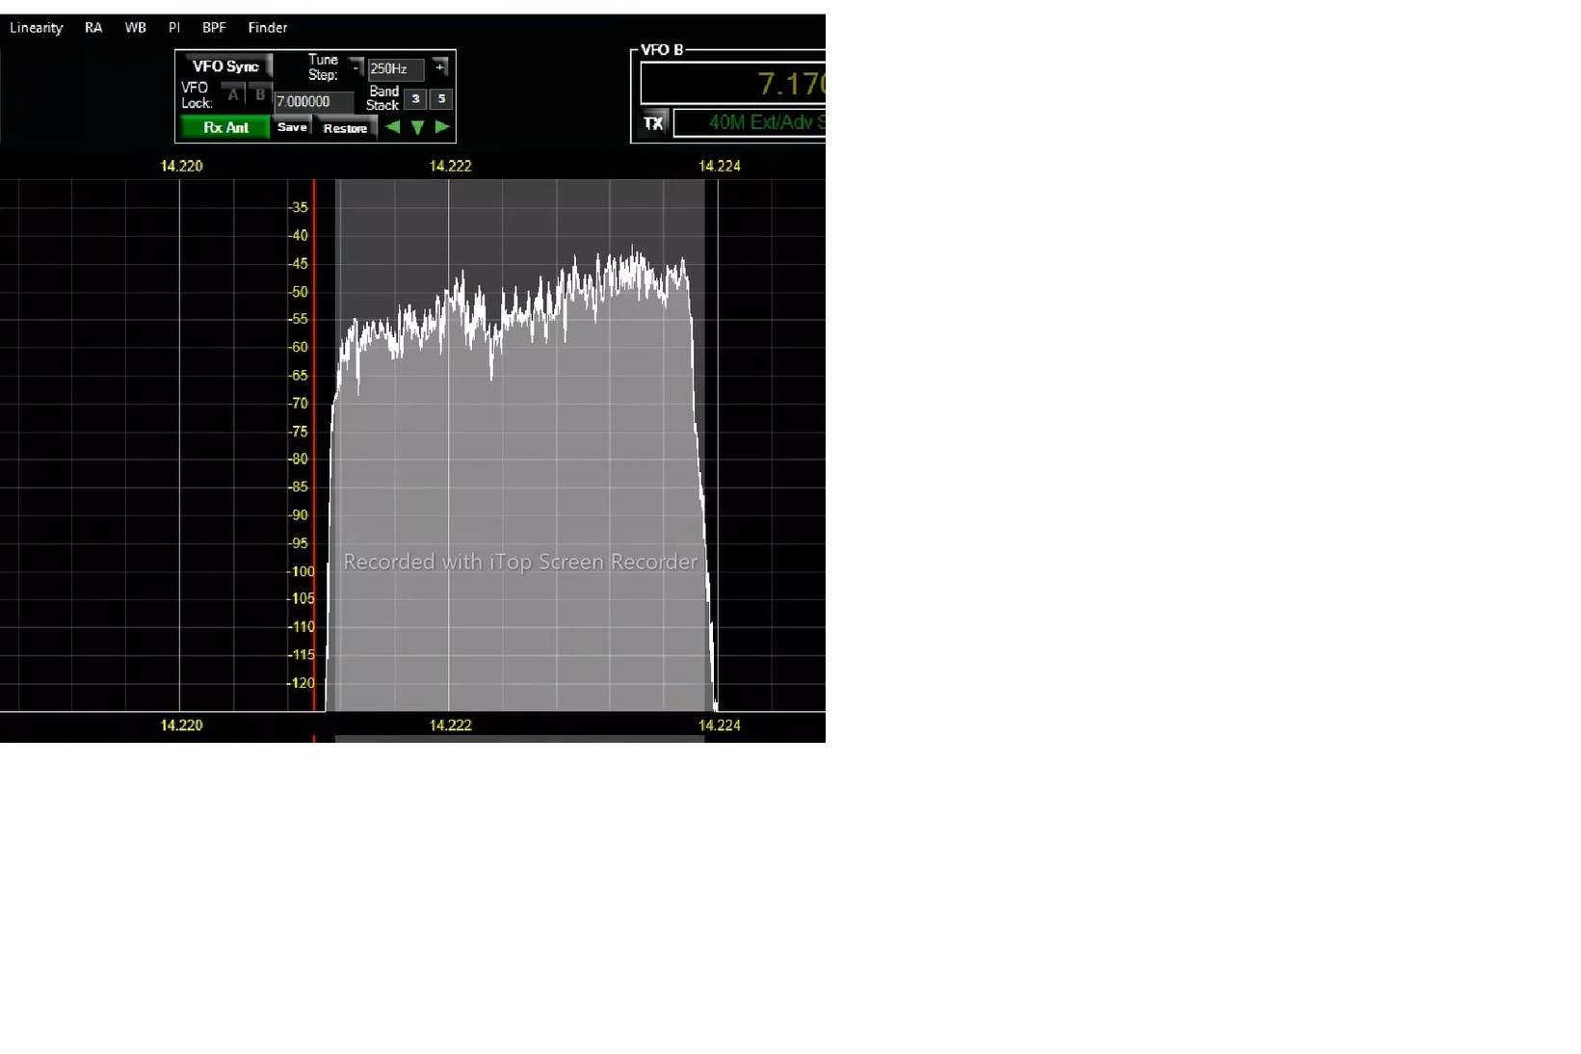Viewport: 1581px width, 1054px height.
Task: Click the green right arrow icon
Action: click(442, 127)
